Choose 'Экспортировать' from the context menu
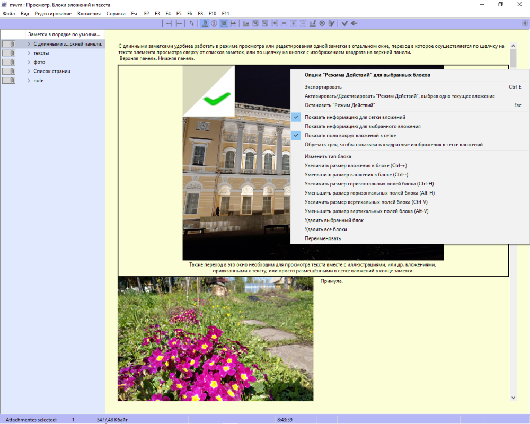 pyautogui.click(x=323, y=87)
